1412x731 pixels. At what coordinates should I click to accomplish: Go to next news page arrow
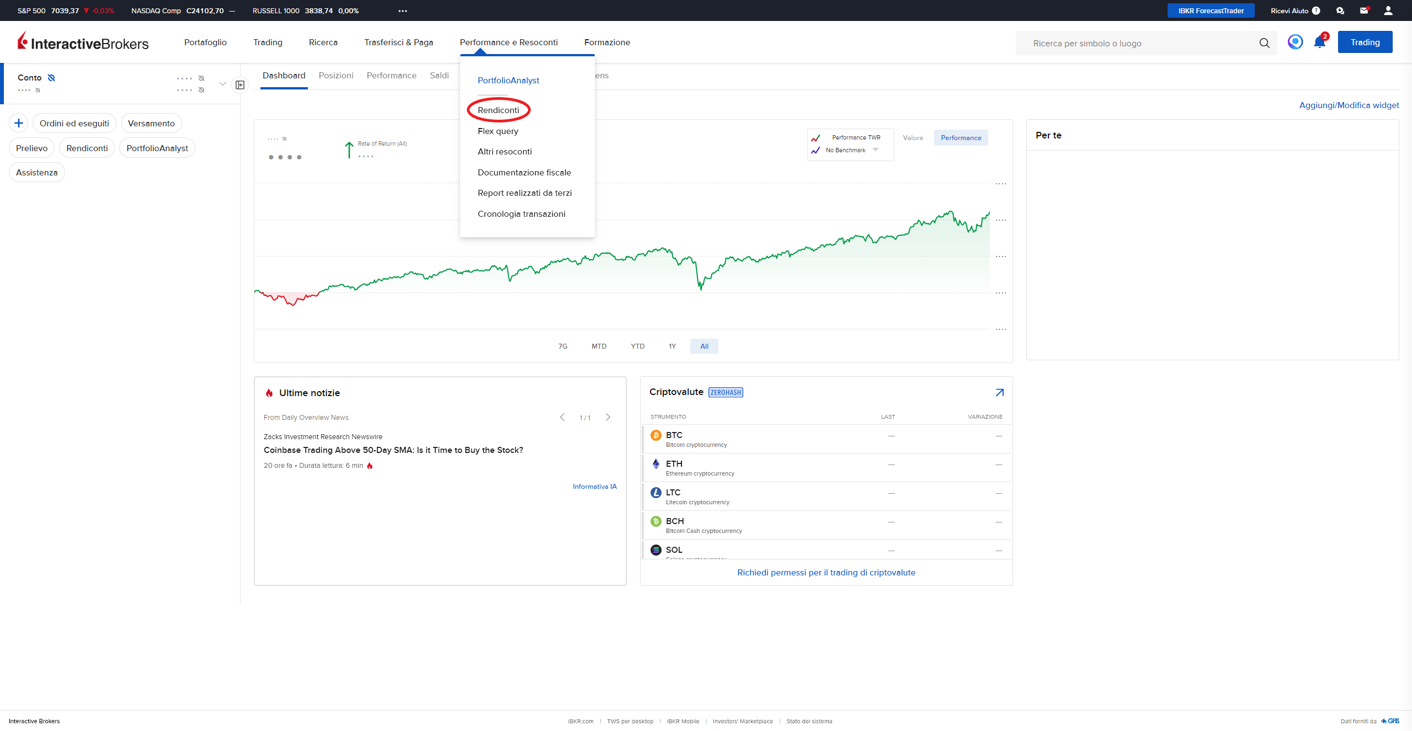point(608,418)
